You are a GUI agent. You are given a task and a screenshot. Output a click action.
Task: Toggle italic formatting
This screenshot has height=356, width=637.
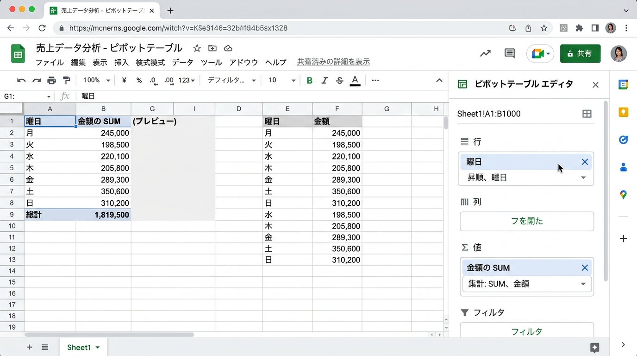pos(325,80)
